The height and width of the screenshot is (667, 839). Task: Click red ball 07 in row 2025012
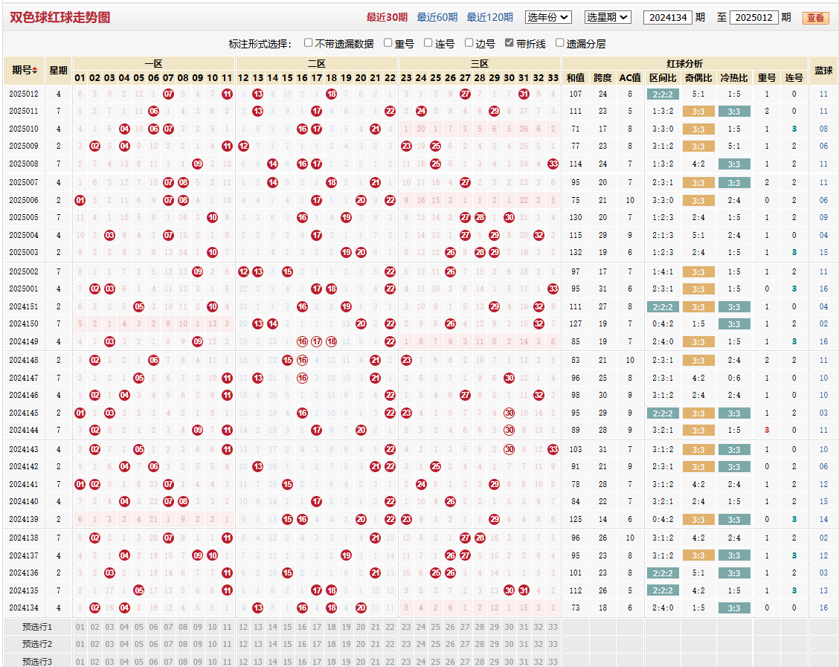pyautogui.click(x=169, y=94)
